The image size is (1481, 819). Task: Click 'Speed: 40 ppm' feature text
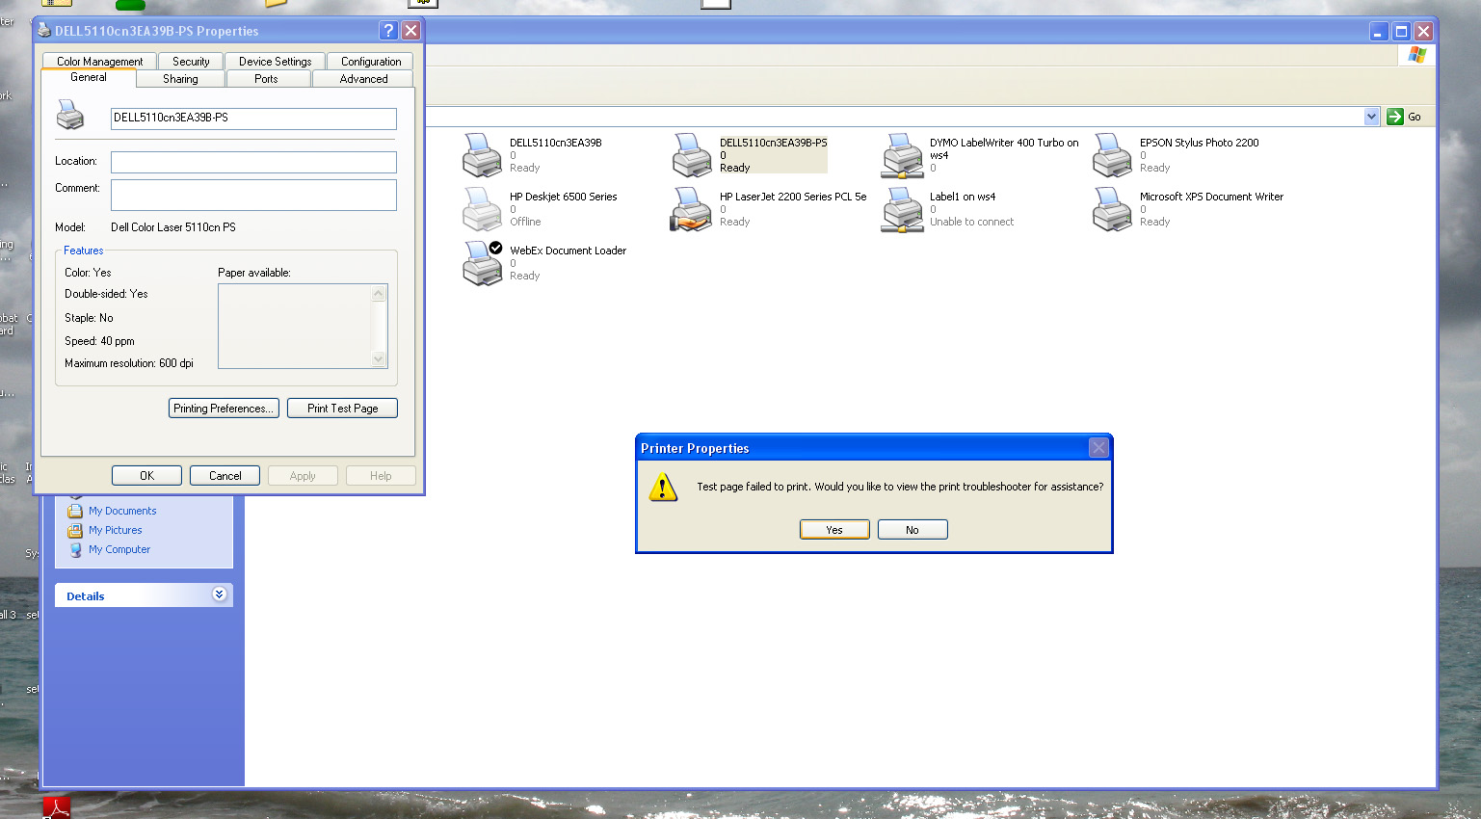[99, 341]
